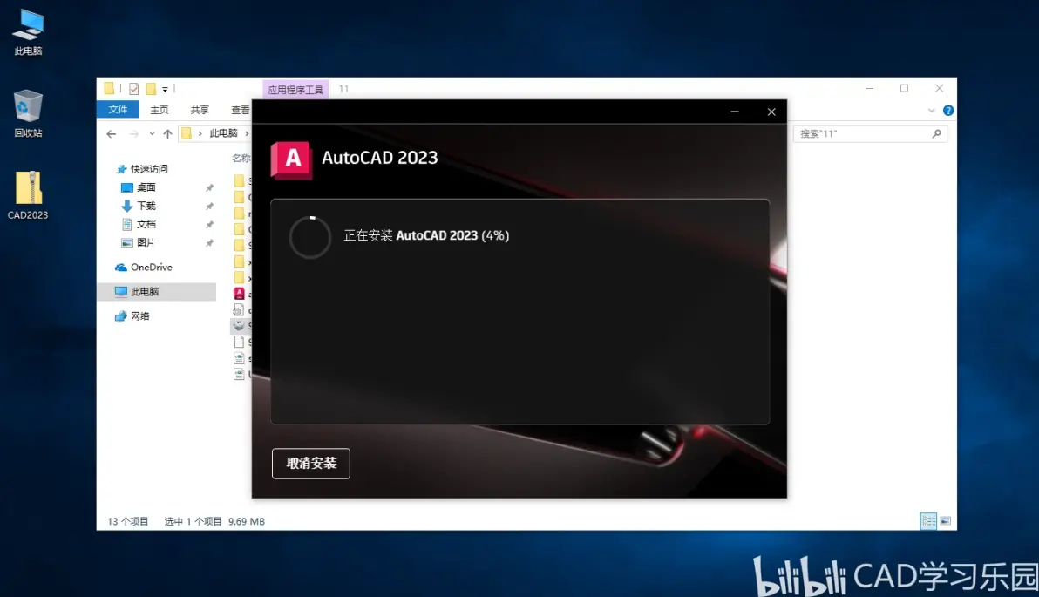This screenshot has height=597, width=1039.
Task: Open 下载 folder in the navigation pane
Action: pos(139,206)
